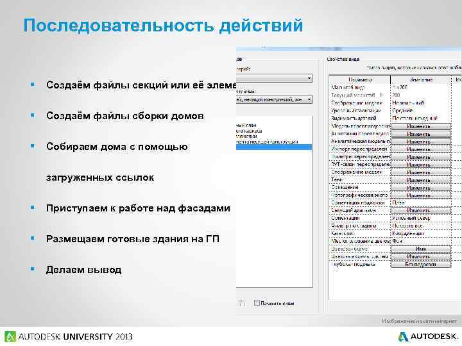462x346 pixels.
Task: Select list item ending with 'ный план'
Action: point(246,125)
